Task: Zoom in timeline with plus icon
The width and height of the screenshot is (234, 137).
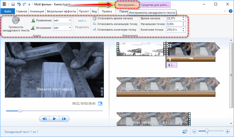Action: pyautogui.click(x=227, y=132)
